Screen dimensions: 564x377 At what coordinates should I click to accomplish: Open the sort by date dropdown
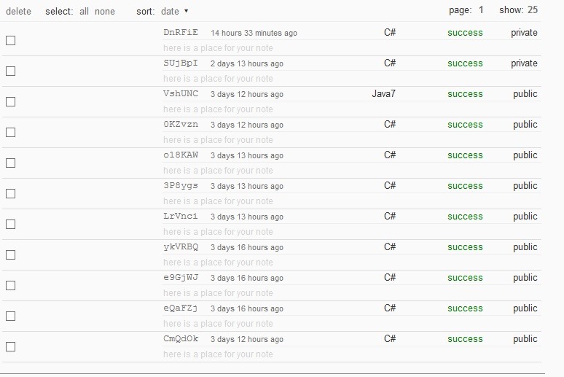pos(174,12)
